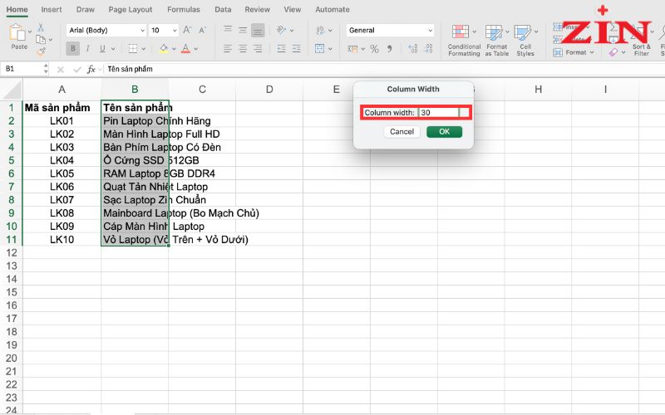Open the Formulas tab
Image resolution: width=665 pixels, height=415 pixels.
click(x=183, y=9)
